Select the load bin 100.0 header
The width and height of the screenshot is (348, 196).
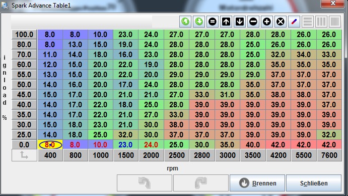point(24,35)
